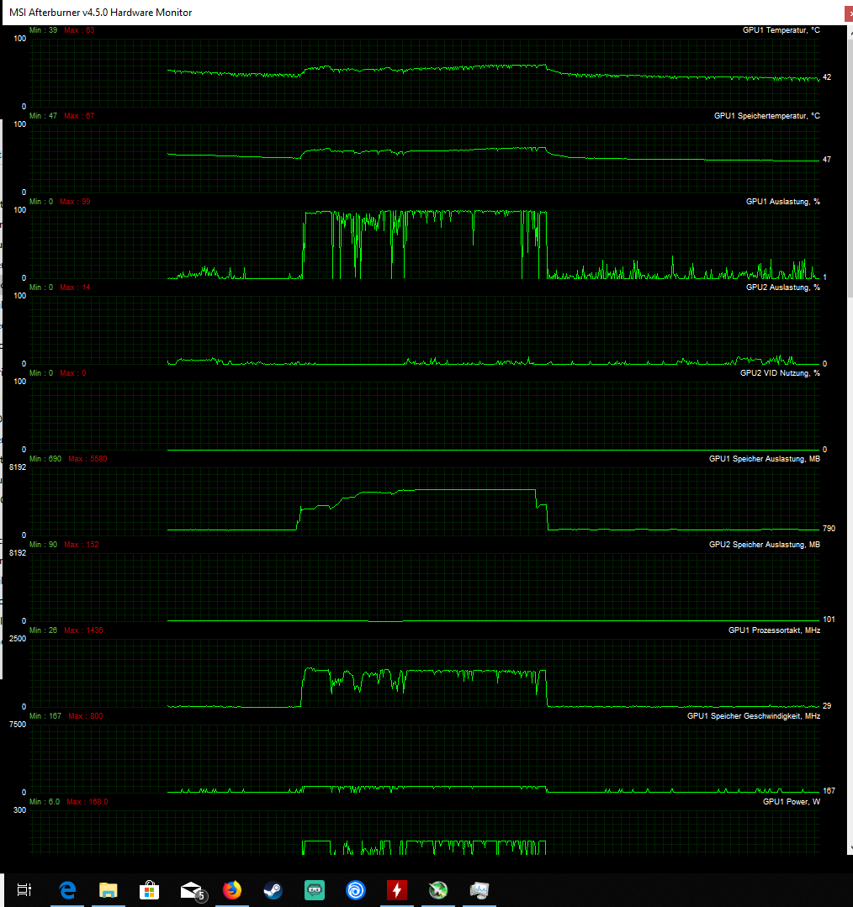853x907 pixels.
Task: Click the Max : 168.0 power reading
Action: coord(87,802)
